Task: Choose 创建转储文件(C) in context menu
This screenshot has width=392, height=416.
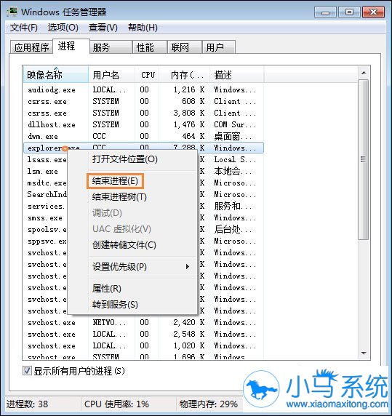Action: click(x=132, y=245)
